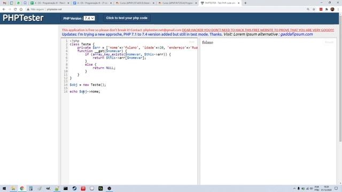Viewport: 342px width, 192px height.
Task: Click the calculator icon in taskbar
Action: (30, 188)
